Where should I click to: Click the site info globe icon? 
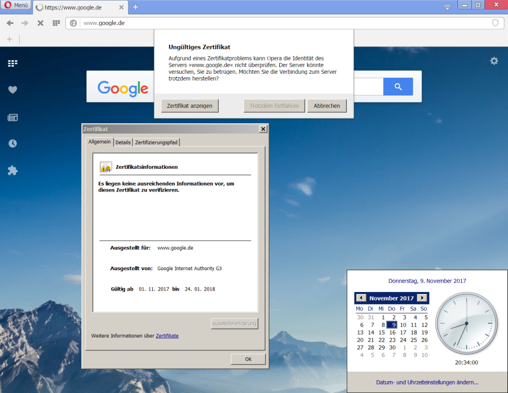[73, 23]
